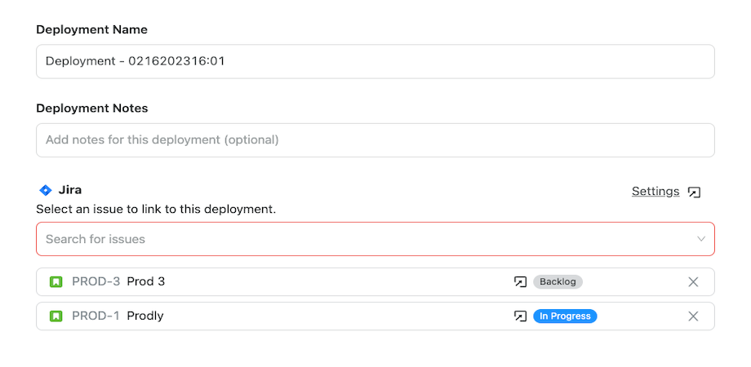Open PROD-1 issue via external link icon
The width and height of the screenshot is (751, 367).
pos(520,316)
